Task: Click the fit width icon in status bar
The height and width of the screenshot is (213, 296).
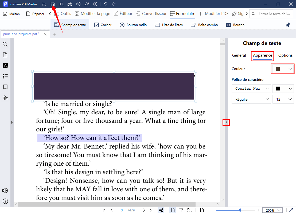Action: pyautogui.click(x=161, y=210)
